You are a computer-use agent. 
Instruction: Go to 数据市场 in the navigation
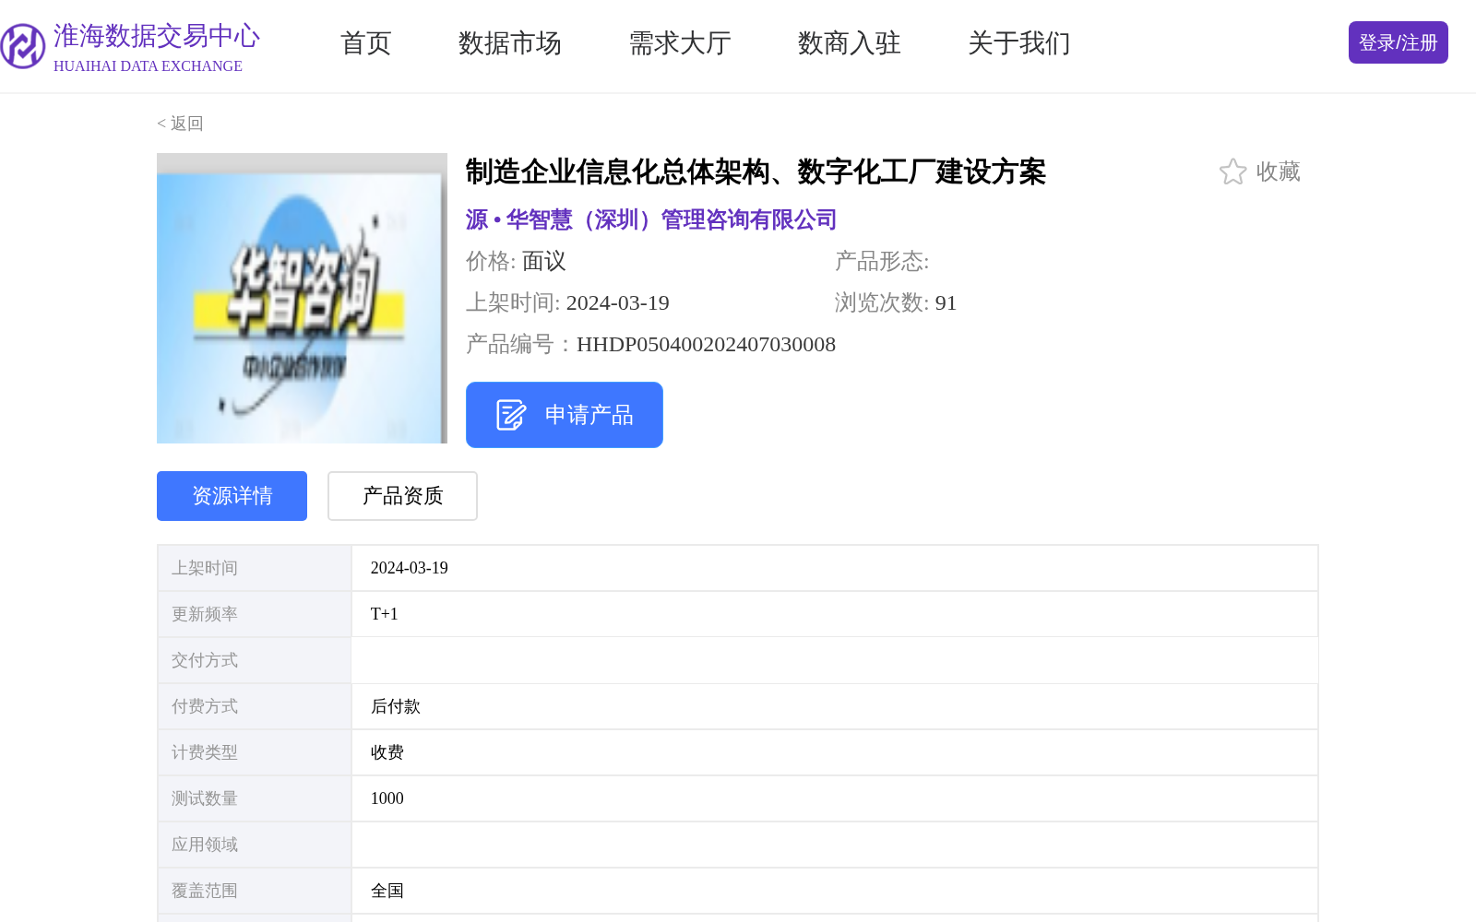coord(510,43)
